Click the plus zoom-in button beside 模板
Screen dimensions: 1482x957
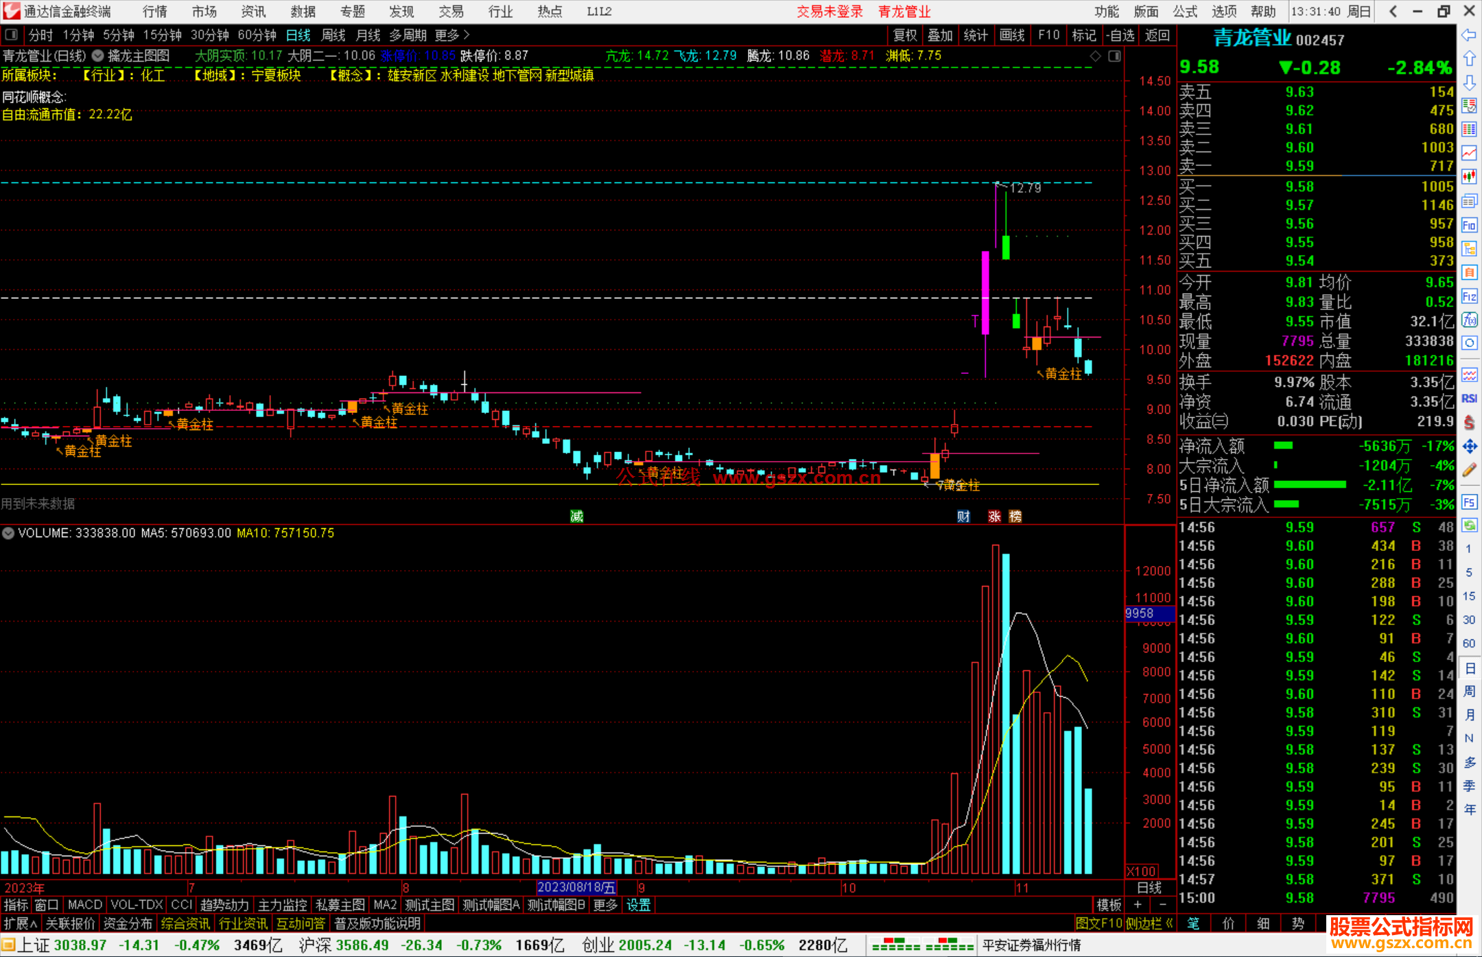pyautogui.click(x=1138, y=905)
